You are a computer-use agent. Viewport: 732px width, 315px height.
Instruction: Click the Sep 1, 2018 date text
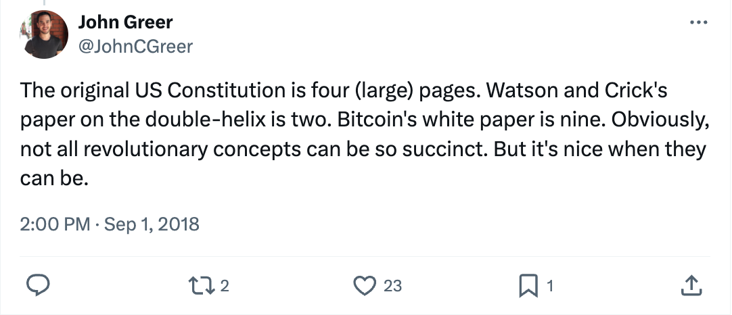[x=152, y=224]
